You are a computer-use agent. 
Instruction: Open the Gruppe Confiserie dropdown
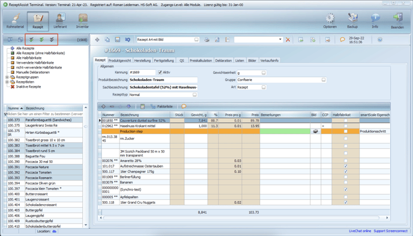pyautogui.click(x=324, y=80)
